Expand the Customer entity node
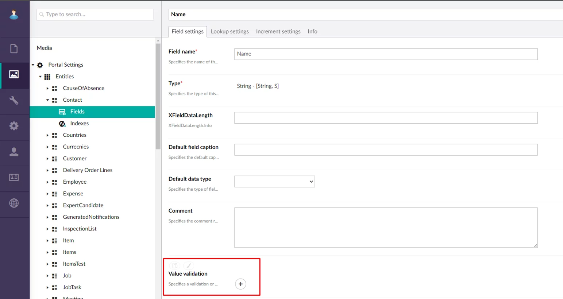 (47, 159)
